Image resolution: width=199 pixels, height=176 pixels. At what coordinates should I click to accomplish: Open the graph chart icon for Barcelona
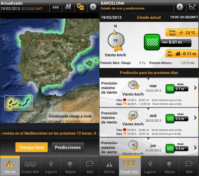coord(192,7)
